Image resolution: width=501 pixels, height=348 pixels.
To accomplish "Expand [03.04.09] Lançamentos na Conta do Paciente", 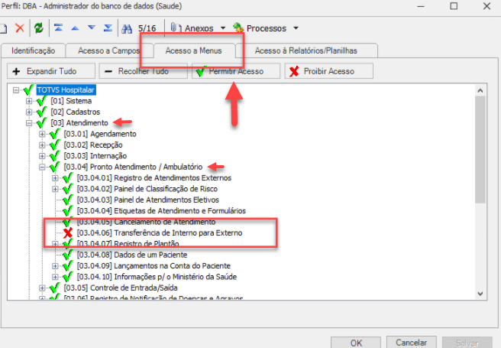I will 55,266.
